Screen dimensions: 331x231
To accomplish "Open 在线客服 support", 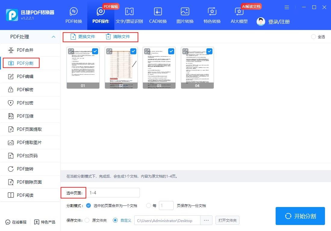I will (16, 222).
